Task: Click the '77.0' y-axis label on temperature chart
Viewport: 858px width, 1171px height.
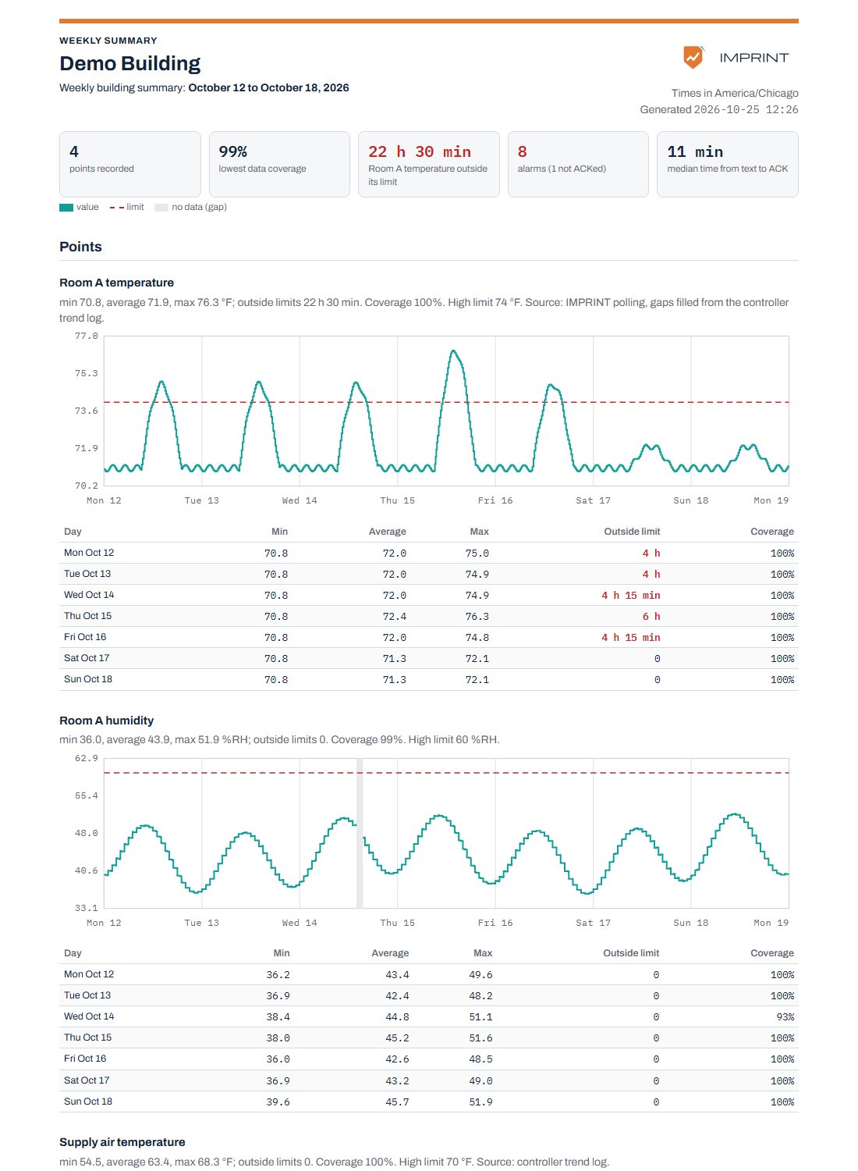Action: click(x=87, y=336)
